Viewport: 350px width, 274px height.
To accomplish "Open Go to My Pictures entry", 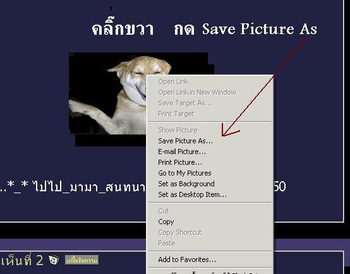I will [210, 173].
